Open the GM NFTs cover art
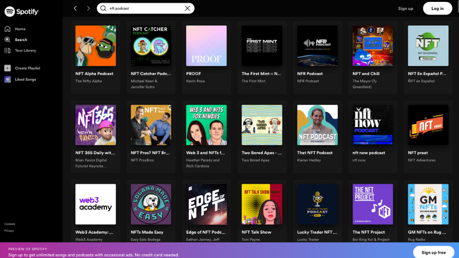459x258 pixels. point(428,204)
